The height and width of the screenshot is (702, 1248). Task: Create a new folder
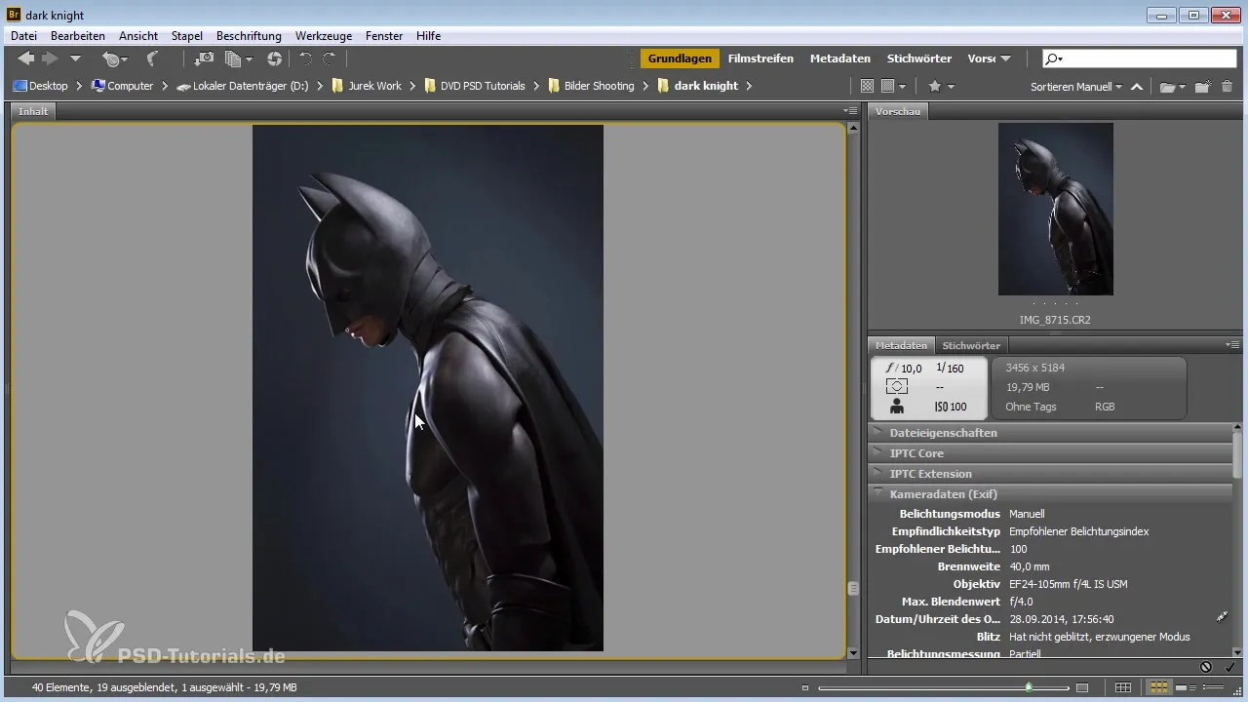(x=1203, y=86)
